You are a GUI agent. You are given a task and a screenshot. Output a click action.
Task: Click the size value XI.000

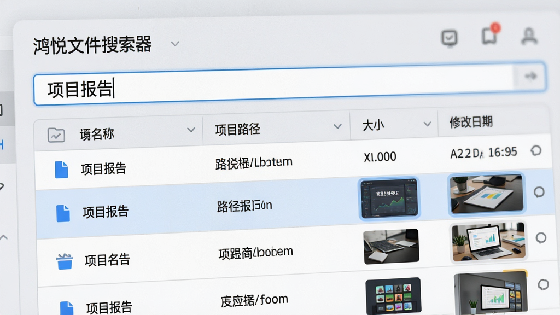(x=380, y=157)
